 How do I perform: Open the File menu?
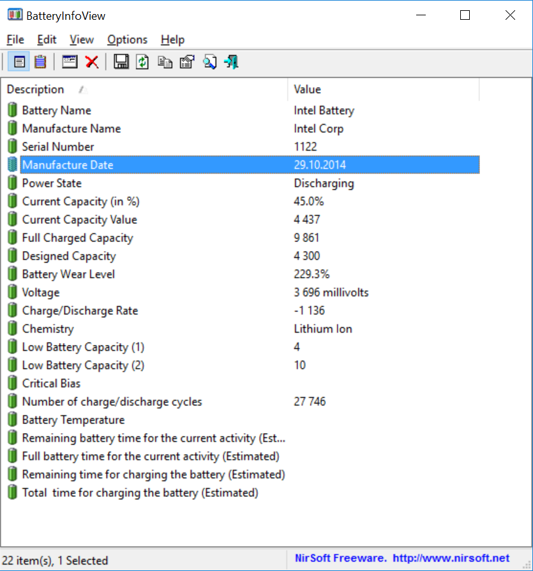coord(15,40)
